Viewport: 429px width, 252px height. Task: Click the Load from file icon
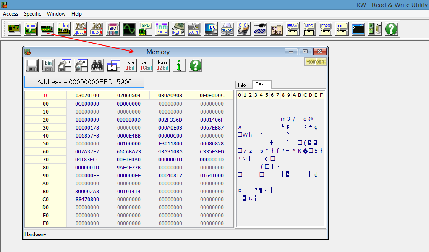65,65
